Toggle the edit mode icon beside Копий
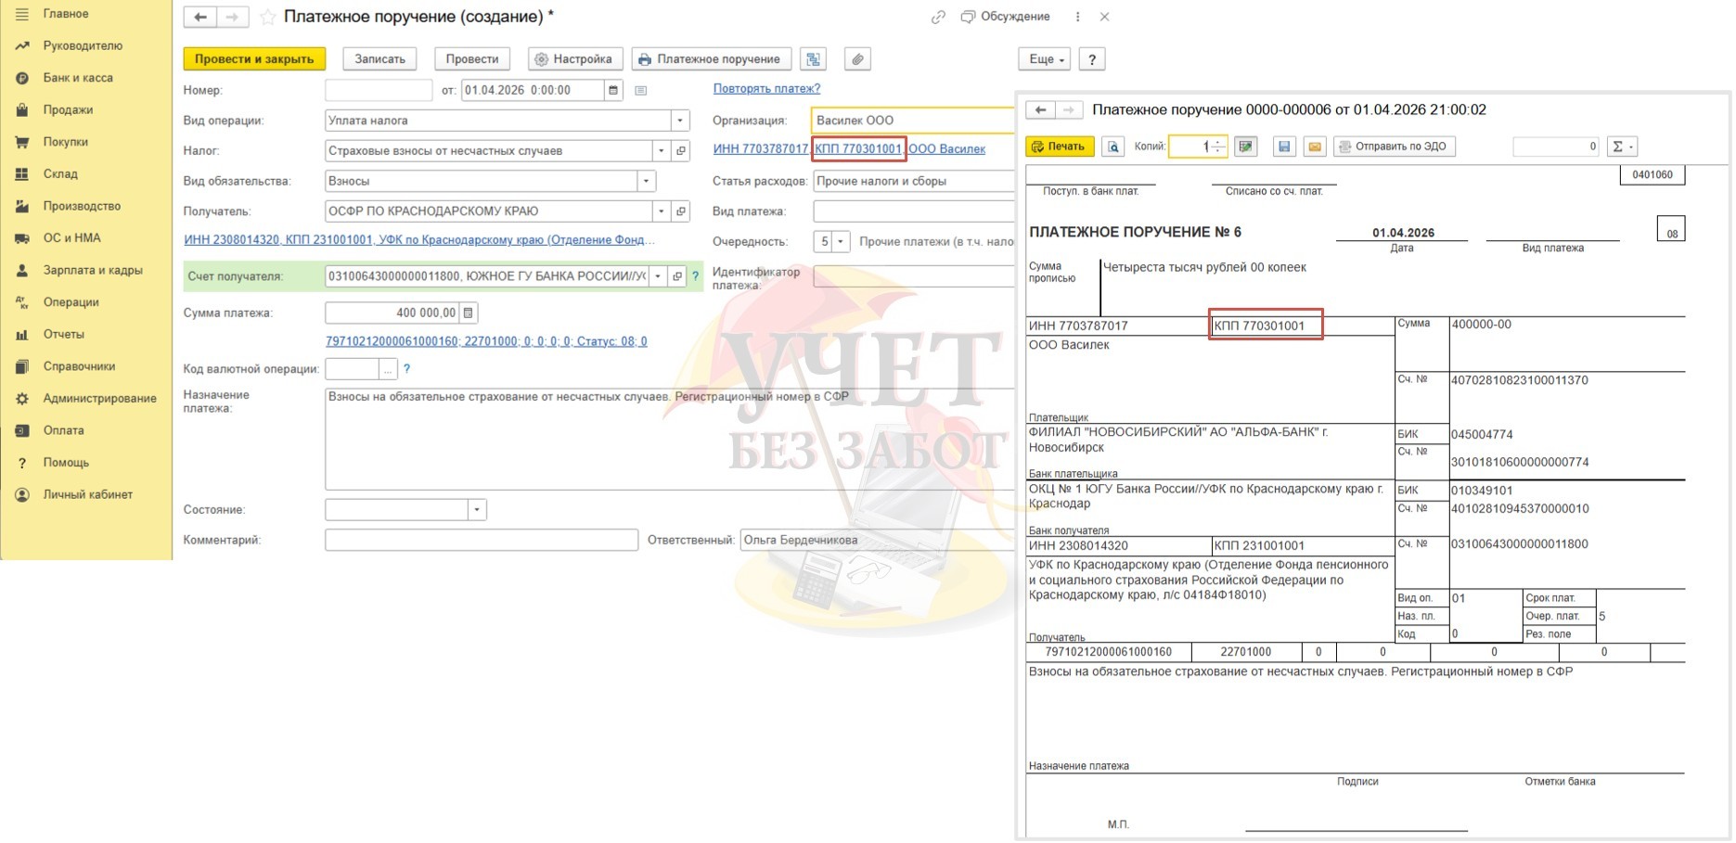Screen dimensions: 1736x843 1246,147
